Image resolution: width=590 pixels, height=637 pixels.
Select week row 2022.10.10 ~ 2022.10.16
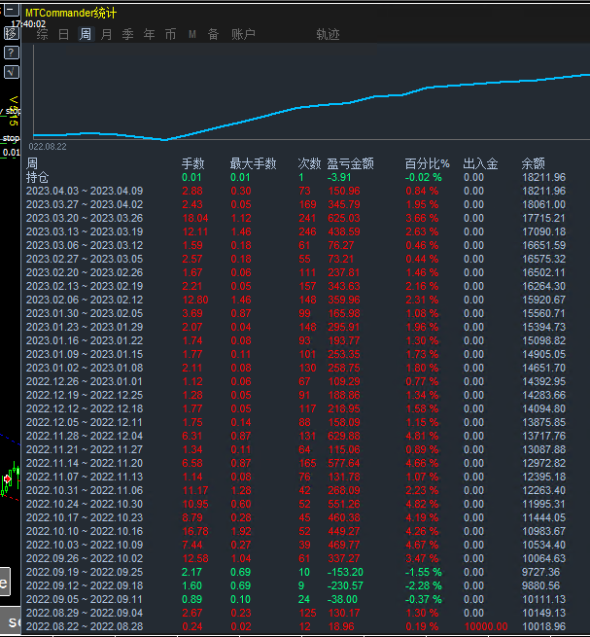click(x=295, y=531)
